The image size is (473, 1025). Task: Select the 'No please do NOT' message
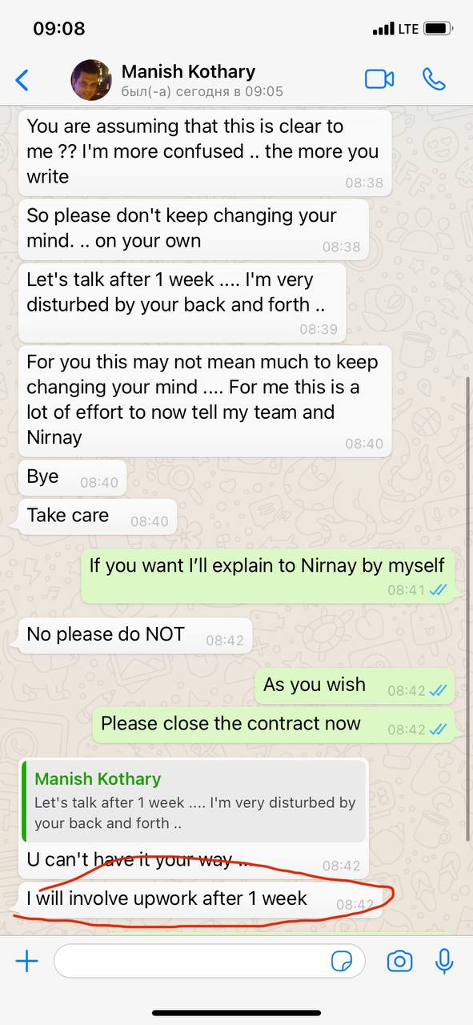click(x=134, y=636)
